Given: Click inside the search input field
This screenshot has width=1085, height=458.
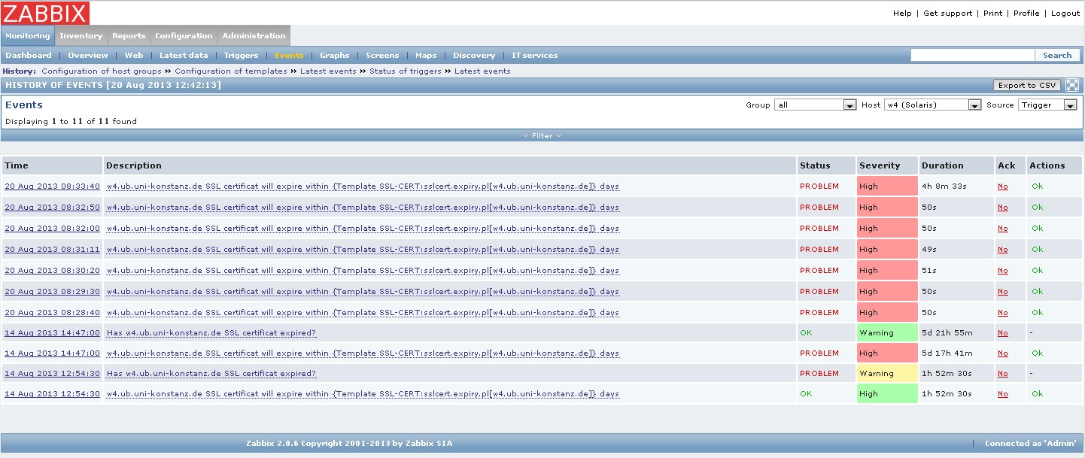Looking at the screenshot, I should tap(972, 56).
